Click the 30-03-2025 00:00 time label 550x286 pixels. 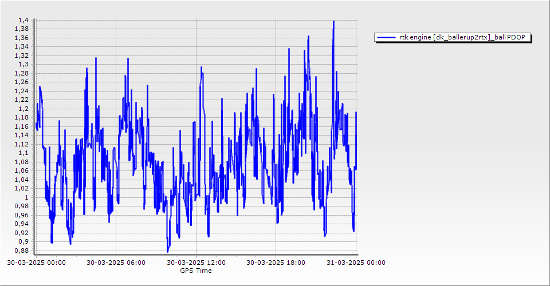pyautogui.click(x=36, y=263)
